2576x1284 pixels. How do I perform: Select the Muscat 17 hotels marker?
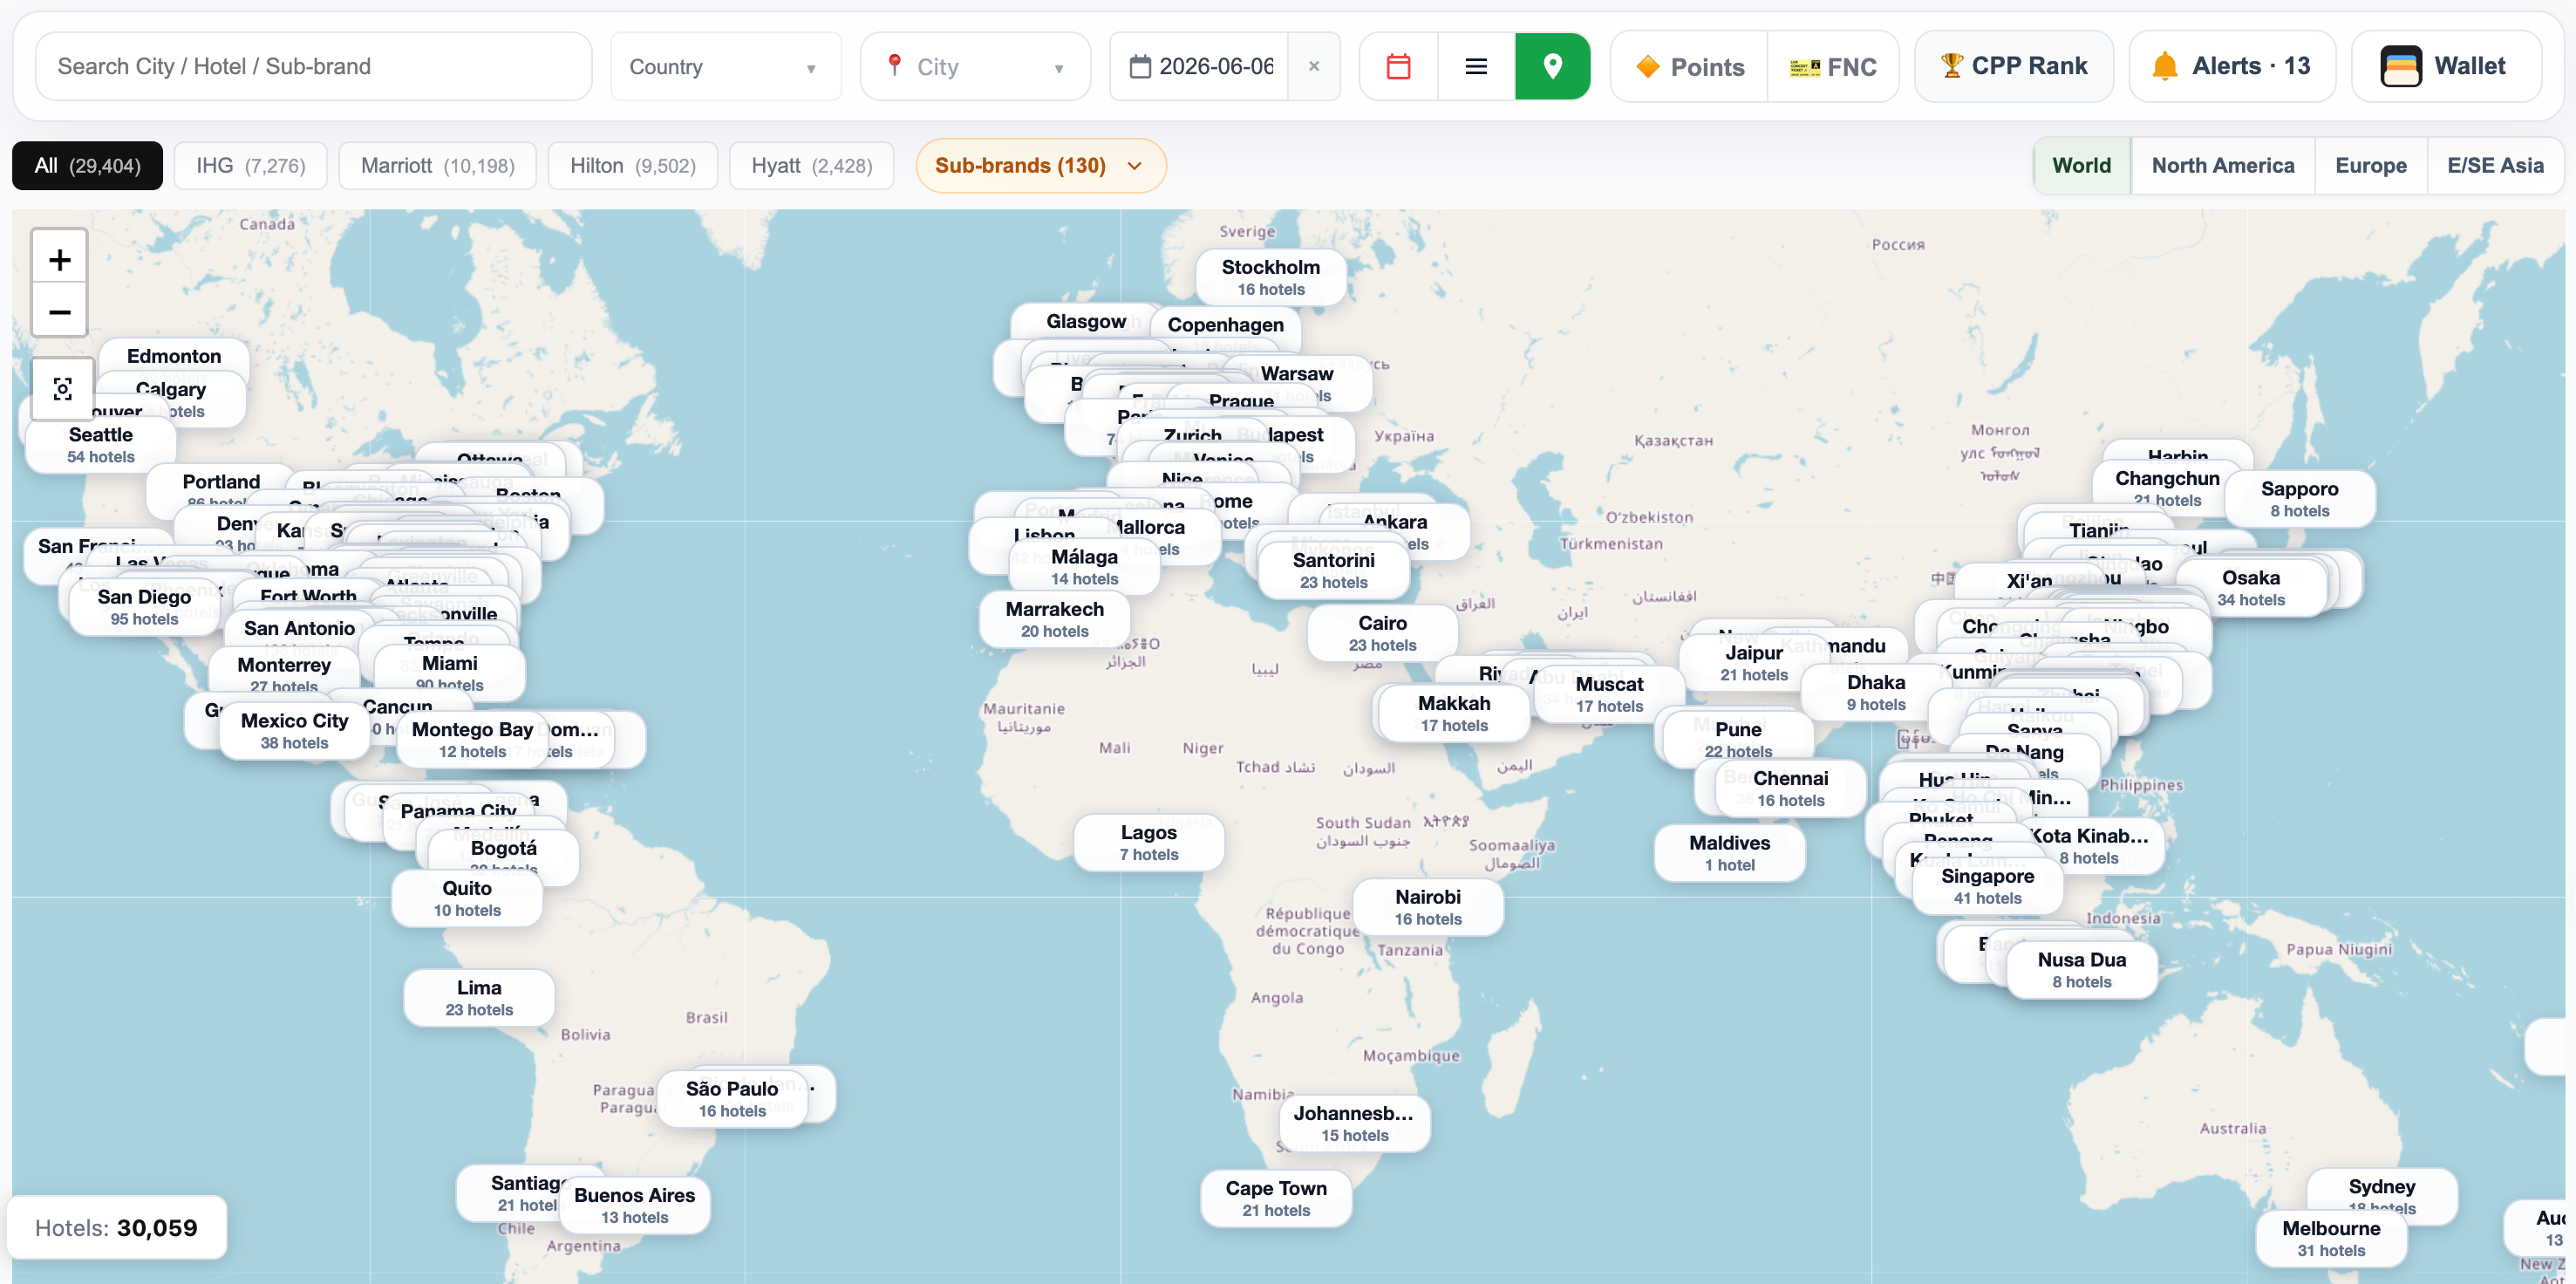tap(1609, 694)
